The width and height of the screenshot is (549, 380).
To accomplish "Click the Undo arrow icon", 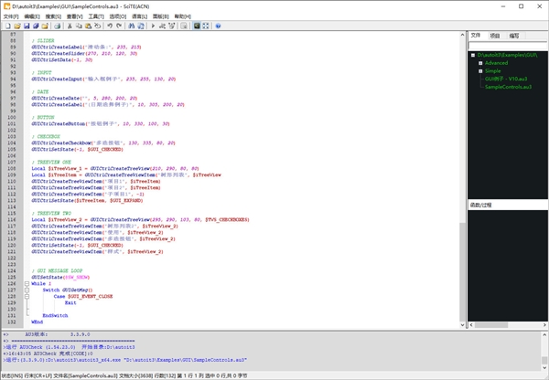I will point(110,26).
